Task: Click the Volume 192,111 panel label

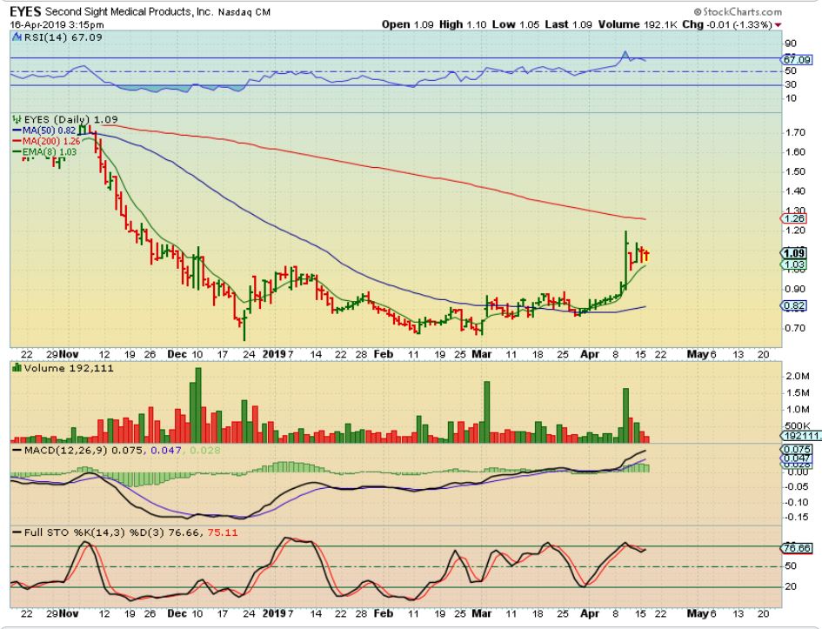Action: point(68,368)
